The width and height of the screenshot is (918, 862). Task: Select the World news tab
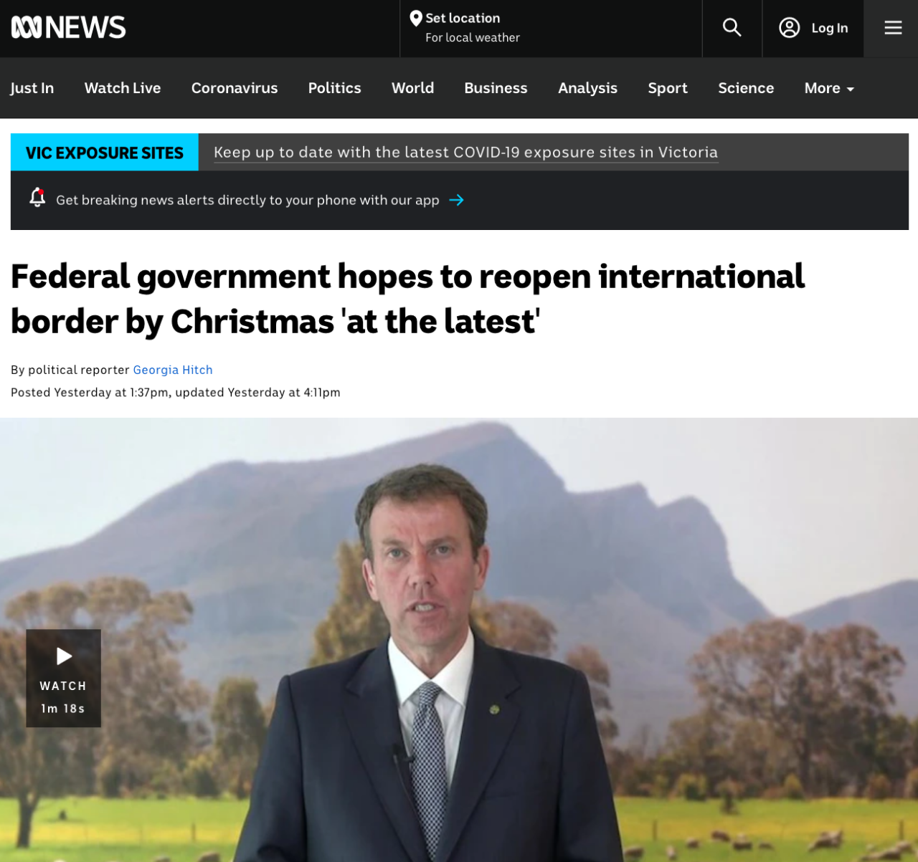[x=412, y=88]
